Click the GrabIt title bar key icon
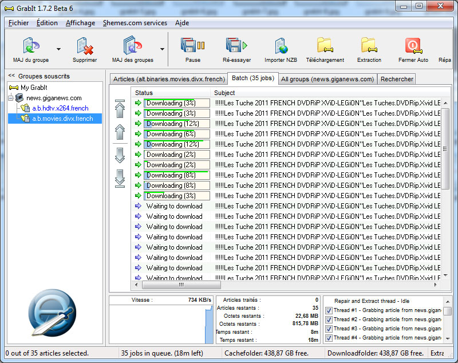This screenshot has width=458, height=363. tap(9, 9)
